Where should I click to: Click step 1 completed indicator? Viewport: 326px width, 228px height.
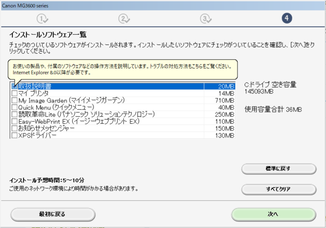click(42, 18)
